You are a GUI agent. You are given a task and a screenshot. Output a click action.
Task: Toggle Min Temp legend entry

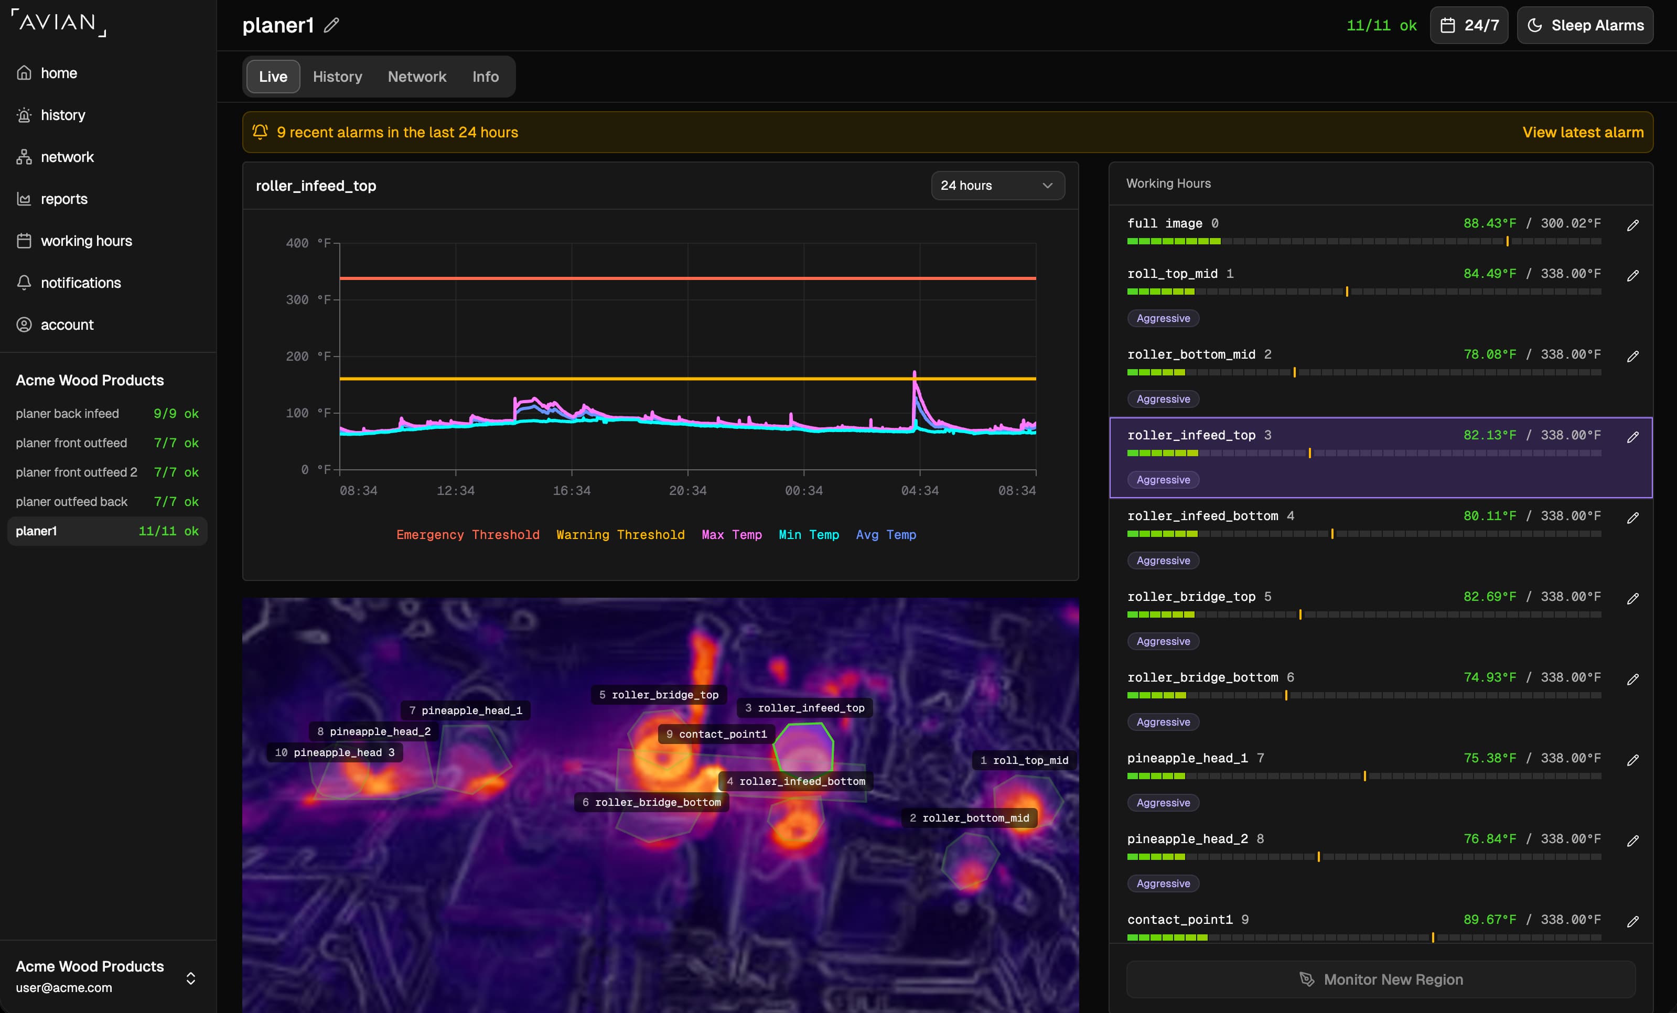tap(809, 535)
